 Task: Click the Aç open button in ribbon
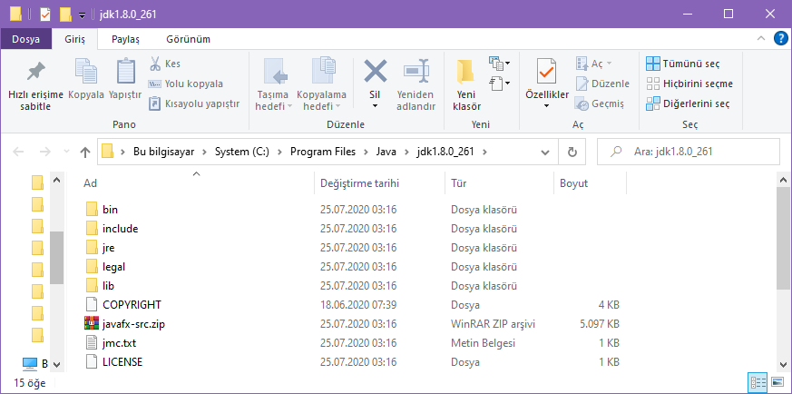[594, 64]
